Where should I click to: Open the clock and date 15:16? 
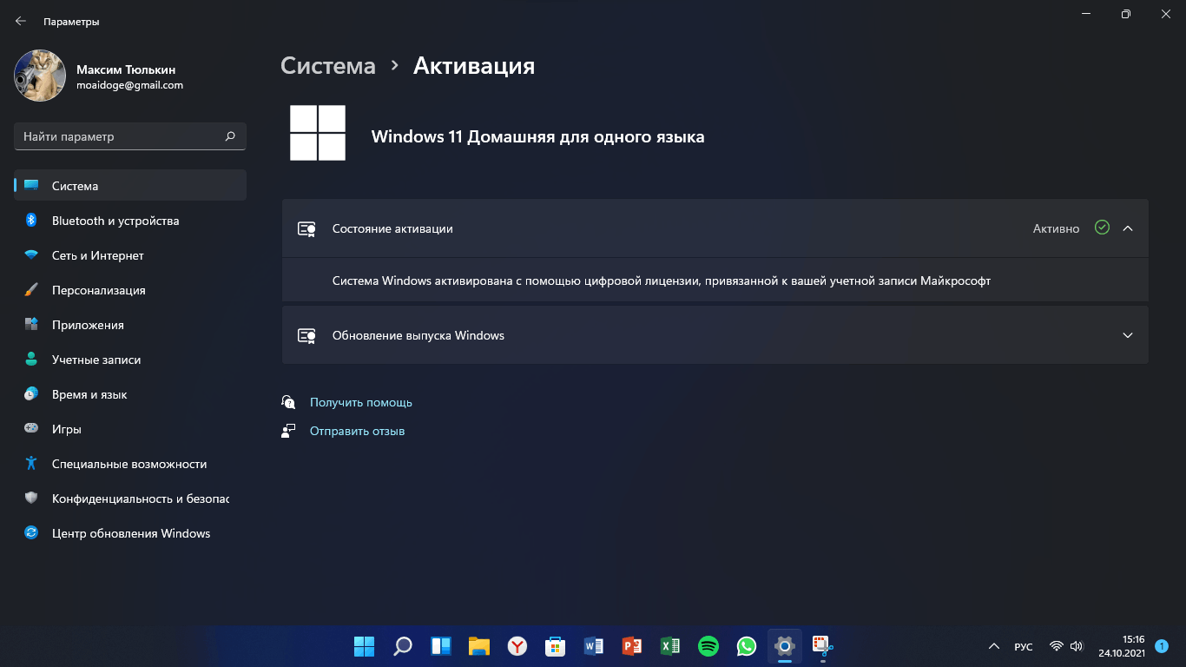[1122, 646]
